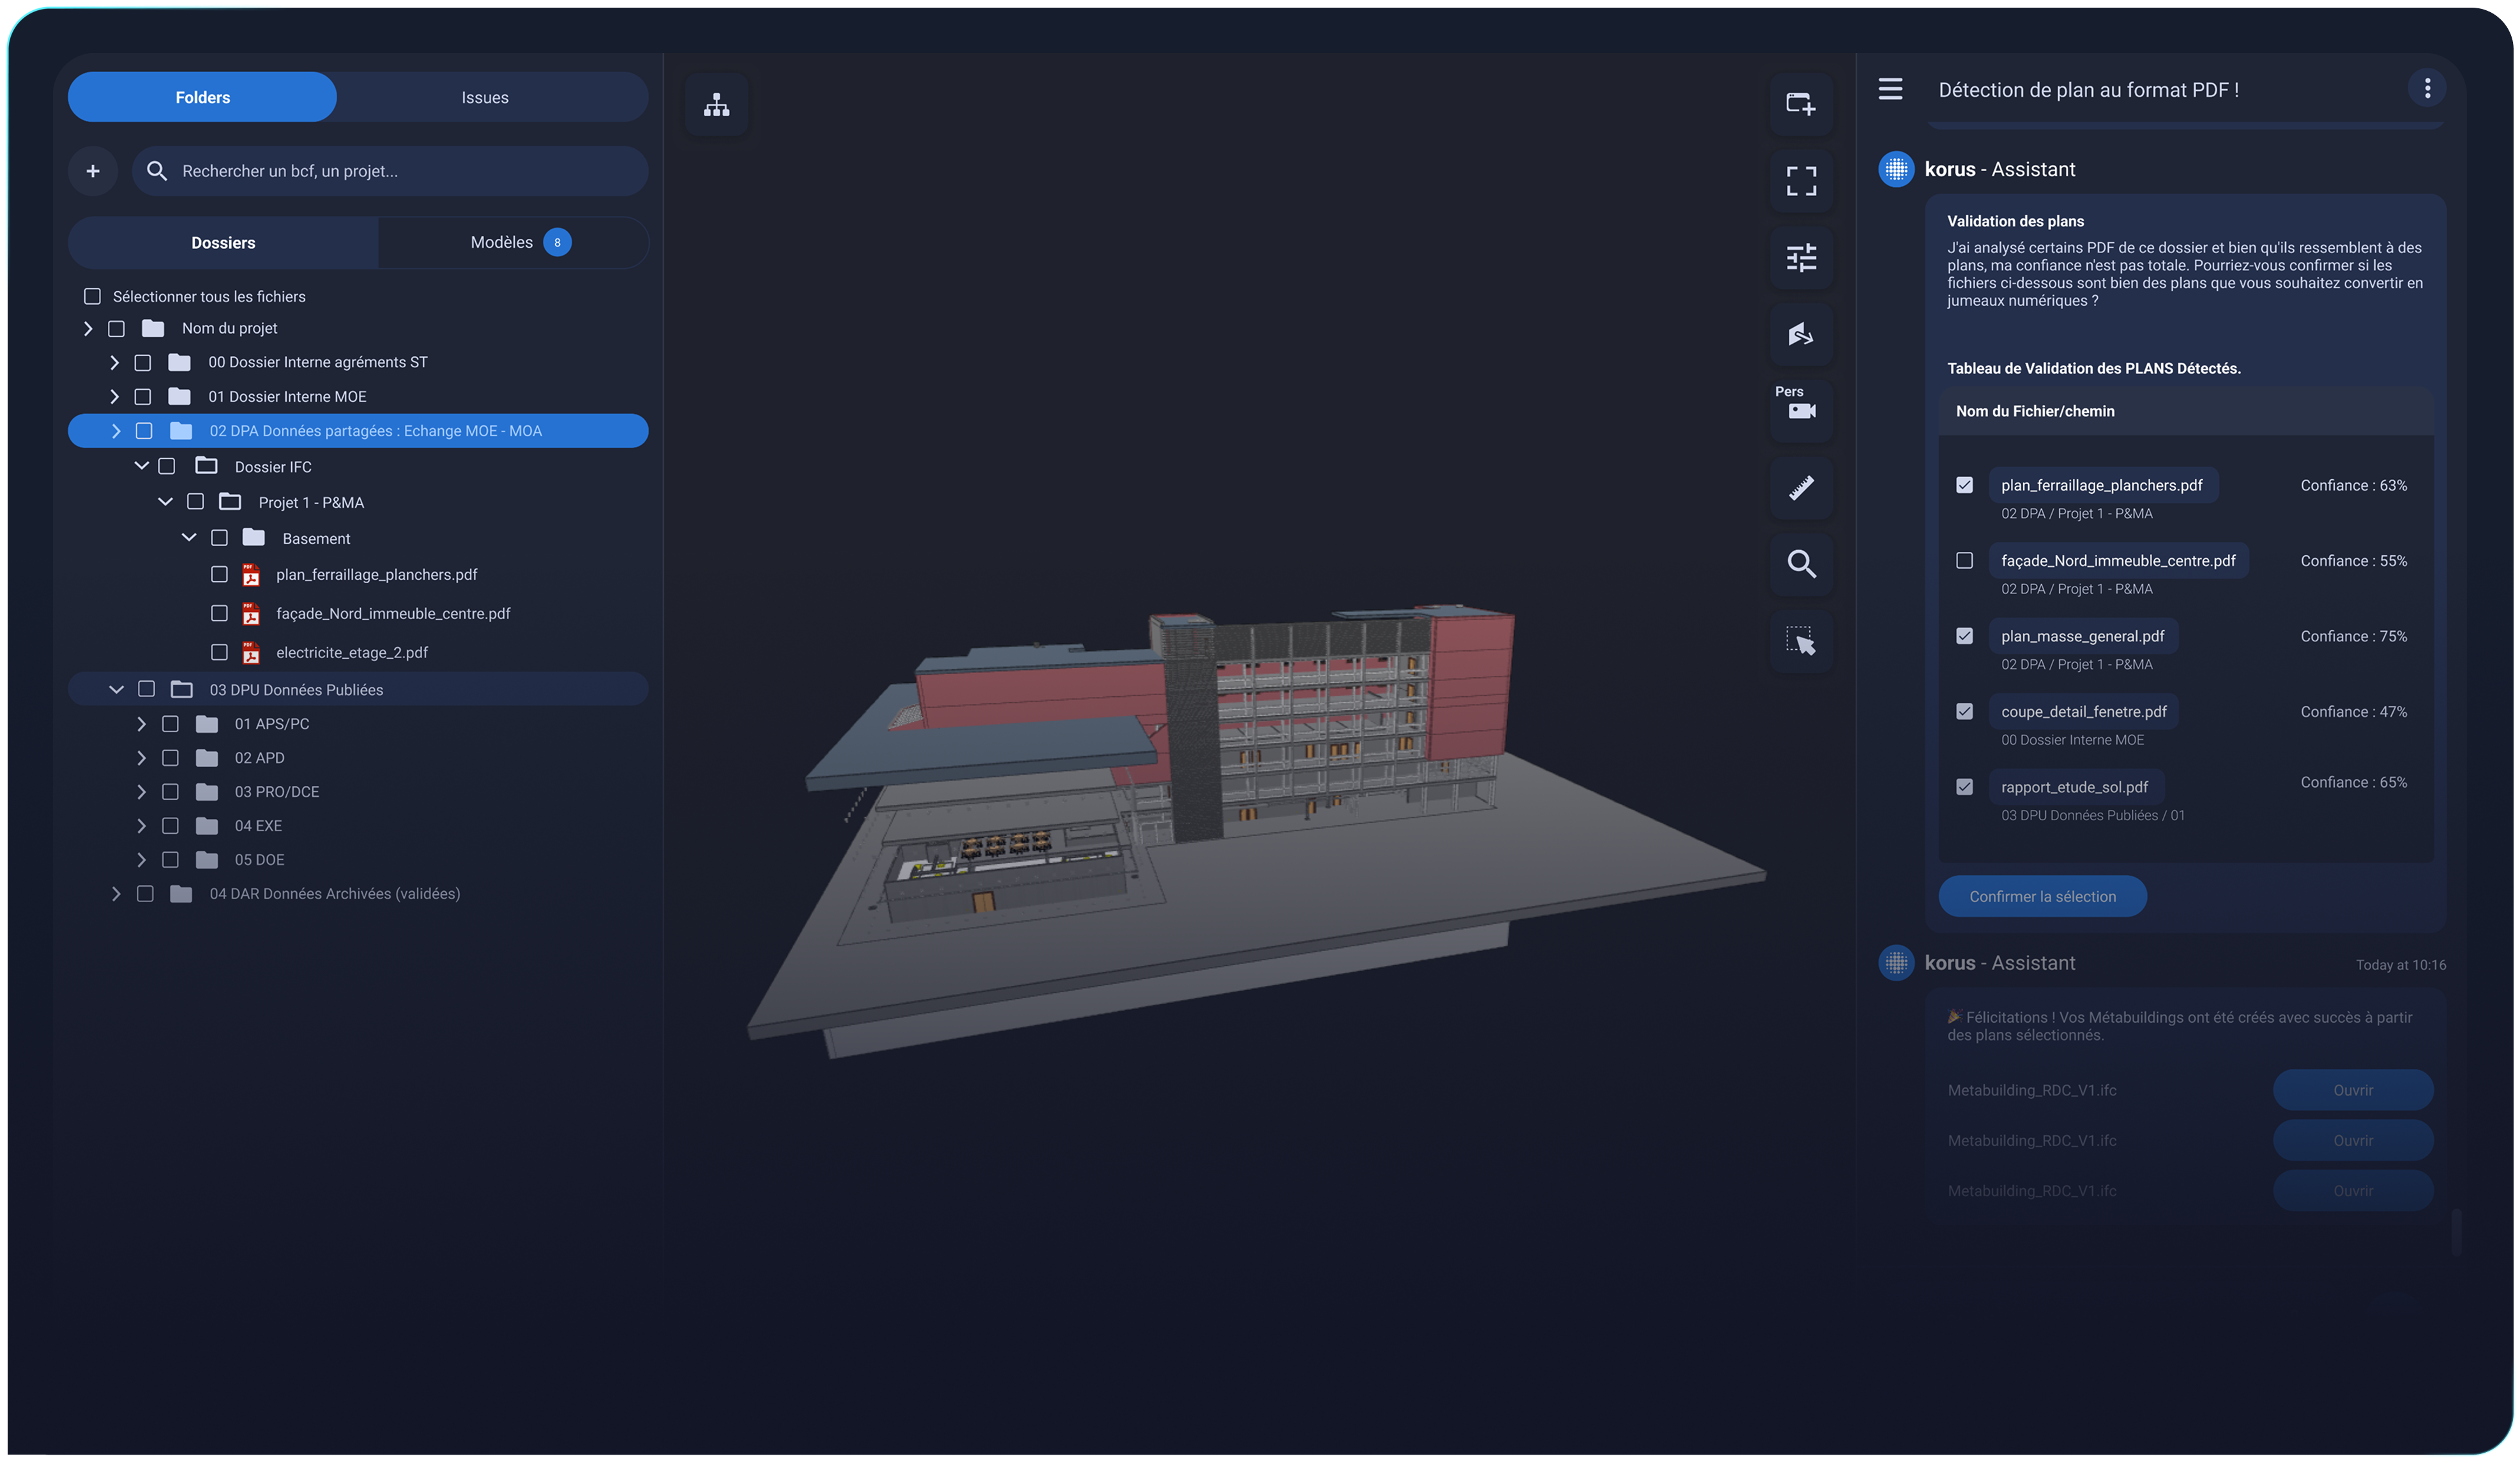This screenshot has height=1461, width=2520.
Task: Click the 03 DPU Données Publiées folder icon
Action: click(x=181, y=689)
